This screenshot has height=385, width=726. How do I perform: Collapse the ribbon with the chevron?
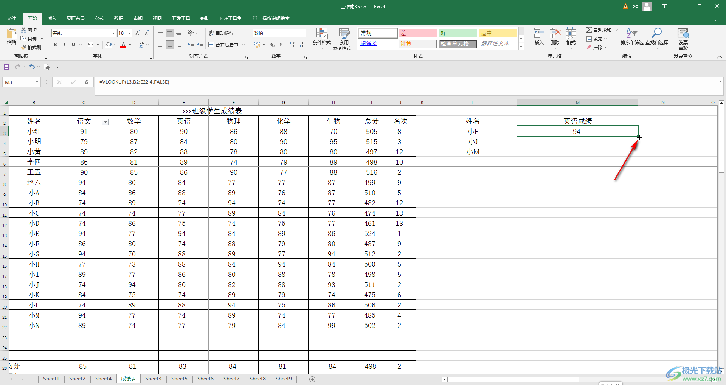pos(720,57)
